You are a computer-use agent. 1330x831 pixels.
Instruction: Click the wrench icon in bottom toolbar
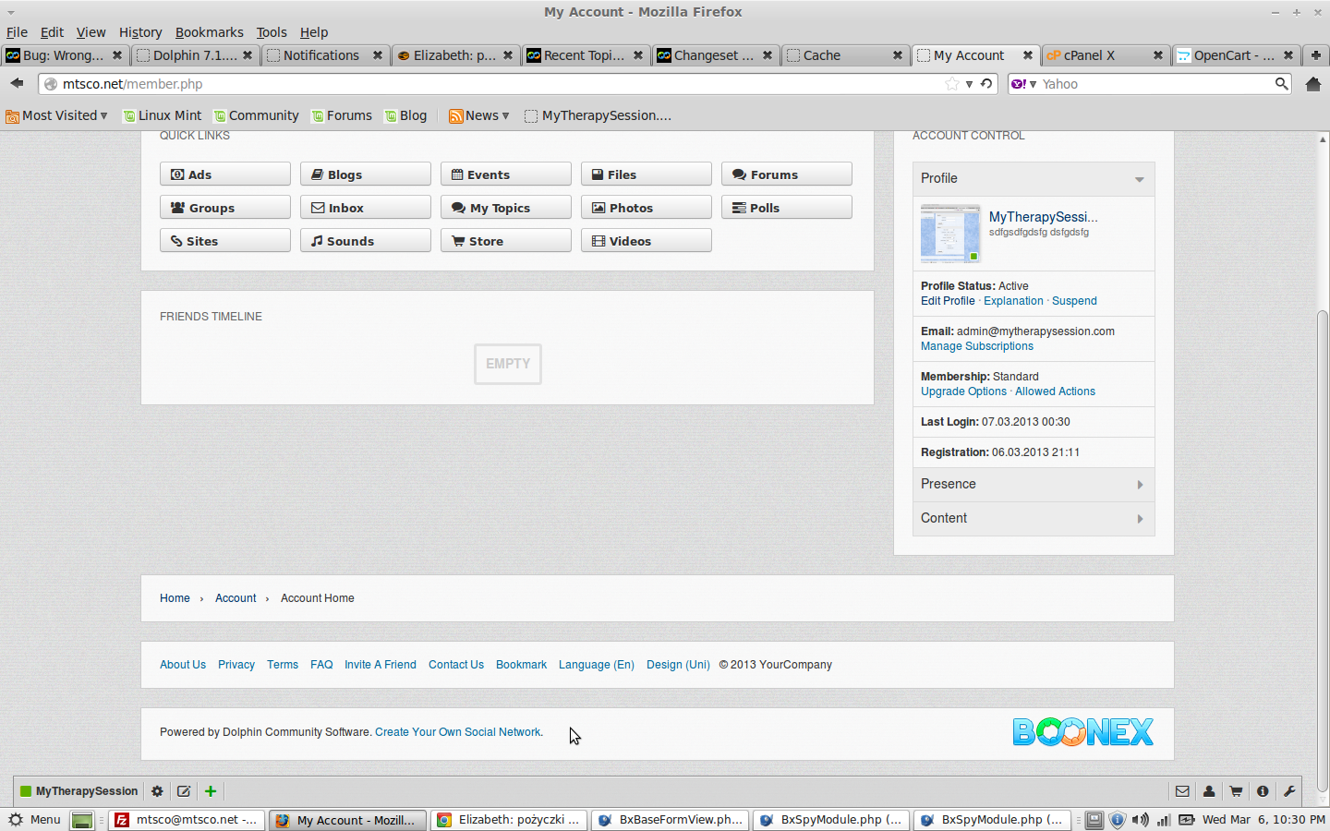tap(1289, 791)
